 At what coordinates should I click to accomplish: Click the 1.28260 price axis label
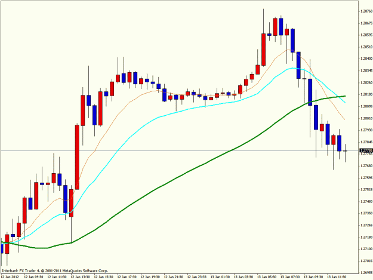tap(366, 82)
